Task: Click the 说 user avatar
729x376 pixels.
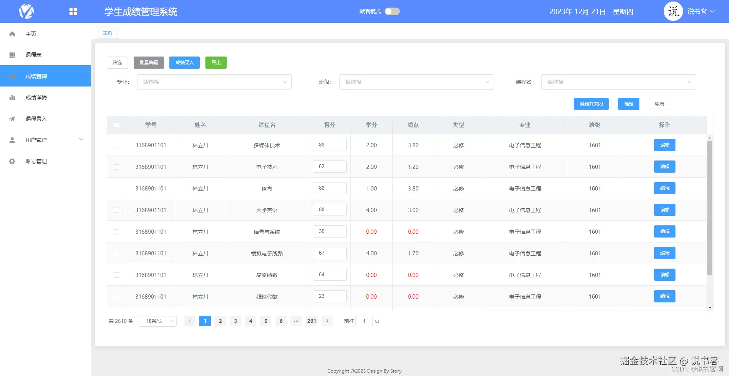Action: (x=673, y=11)
